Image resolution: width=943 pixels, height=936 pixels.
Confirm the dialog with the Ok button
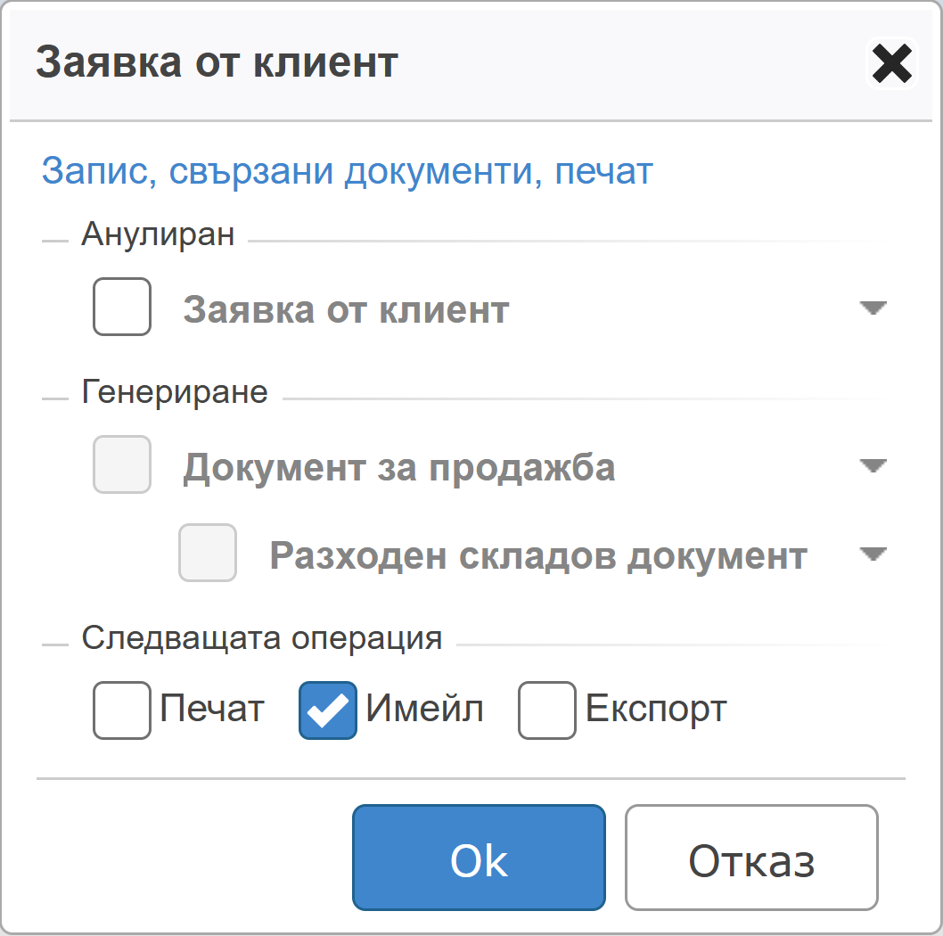[x=479, y=857]
